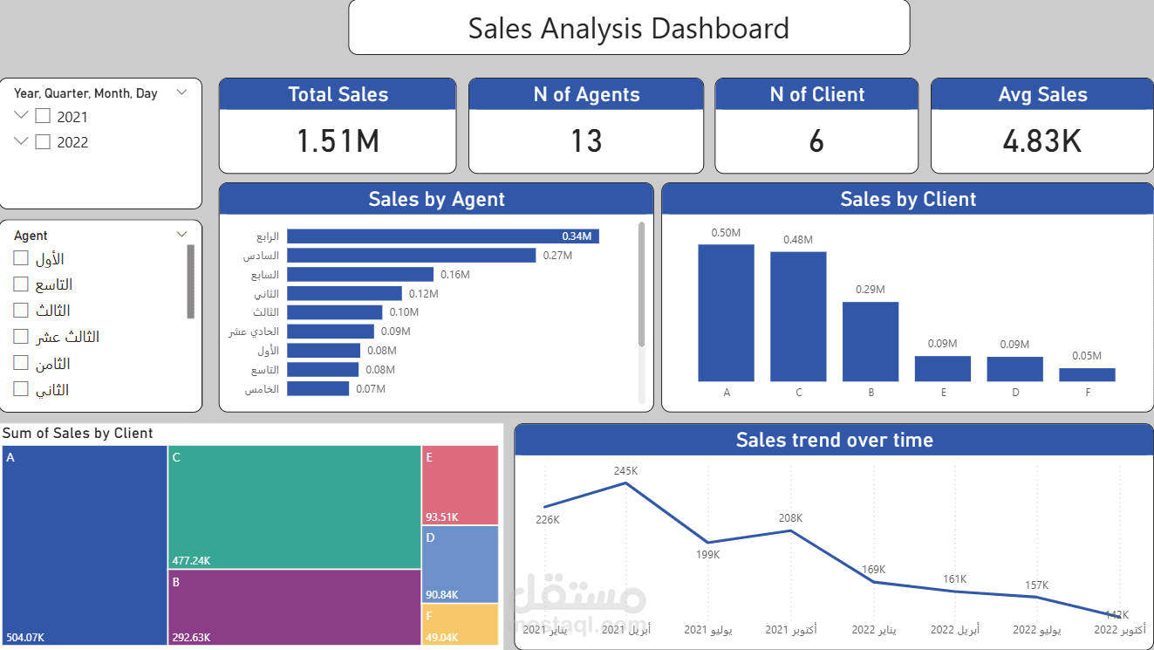
Task: Tick the الثالث agent checkbox
Action: (21, 311)
